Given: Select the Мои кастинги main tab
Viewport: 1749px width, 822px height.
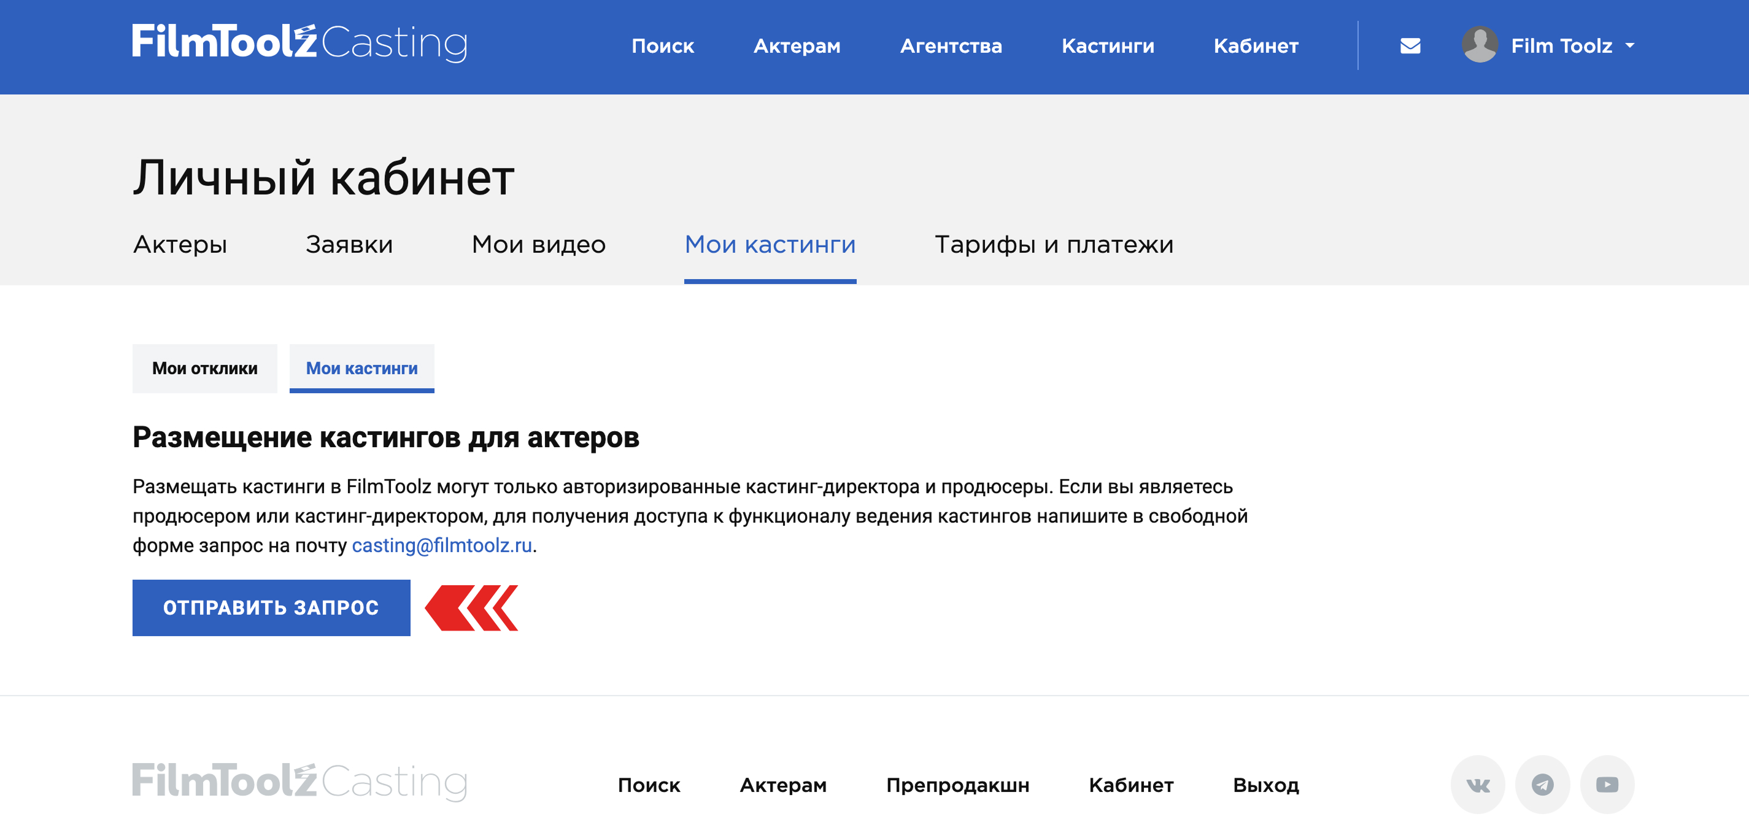Looking at the screenshot, I should 770,245.
